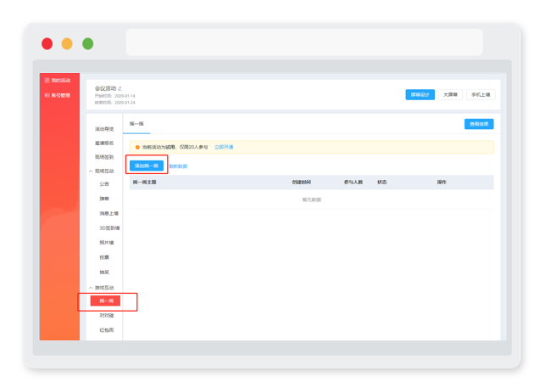Open 红包雨 in the side menu
Image resolution: width=551 pixels, height=382 pixels.
pyautogui.click(x=107, y=330)
